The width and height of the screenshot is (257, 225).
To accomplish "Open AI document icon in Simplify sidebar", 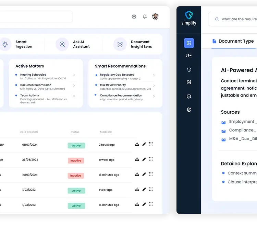I will pyautogui.click(x=189, y=110).
